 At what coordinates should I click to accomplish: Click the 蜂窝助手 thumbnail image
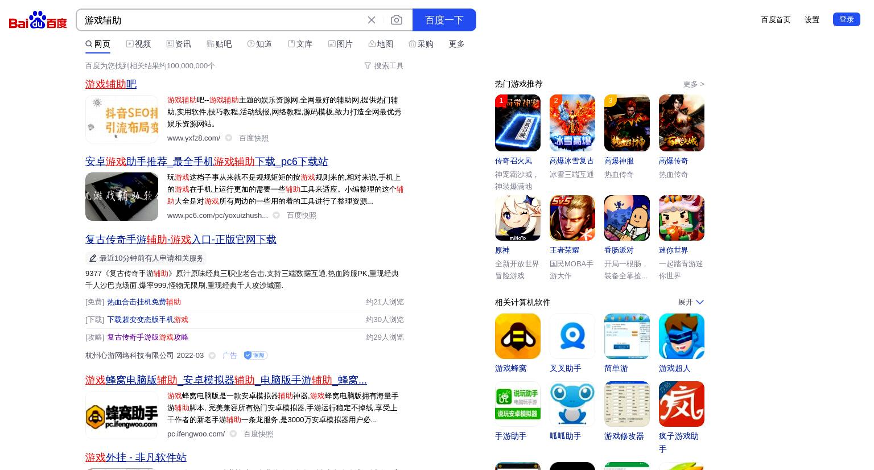click(x=122, y=415)
